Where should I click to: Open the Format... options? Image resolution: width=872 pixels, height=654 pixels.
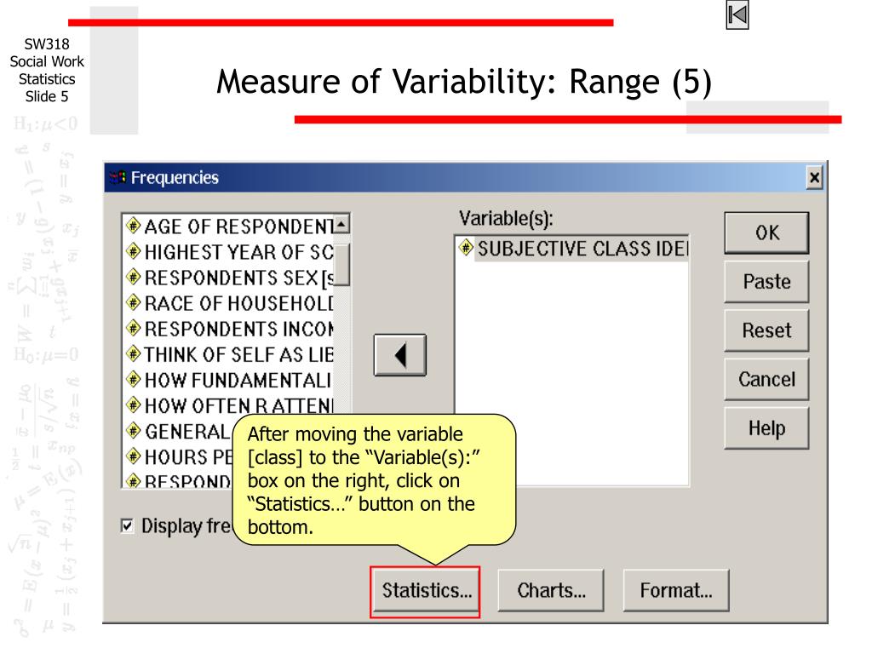tap(675, 591)
